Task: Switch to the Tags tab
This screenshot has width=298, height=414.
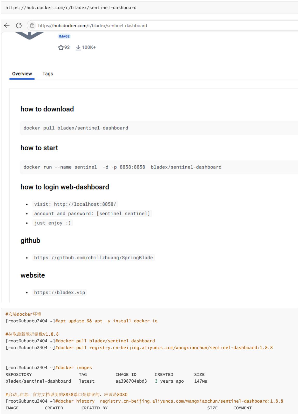Action: (48, 74)
